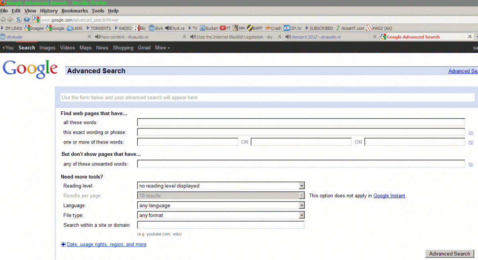
Task: Open the Bookmarks menu
Action: (x=74, y=11)
